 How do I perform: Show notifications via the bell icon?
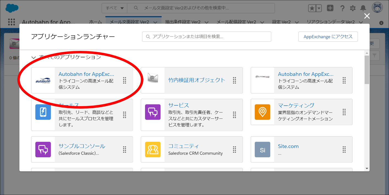pyautogui.click(x=363, y=8)
